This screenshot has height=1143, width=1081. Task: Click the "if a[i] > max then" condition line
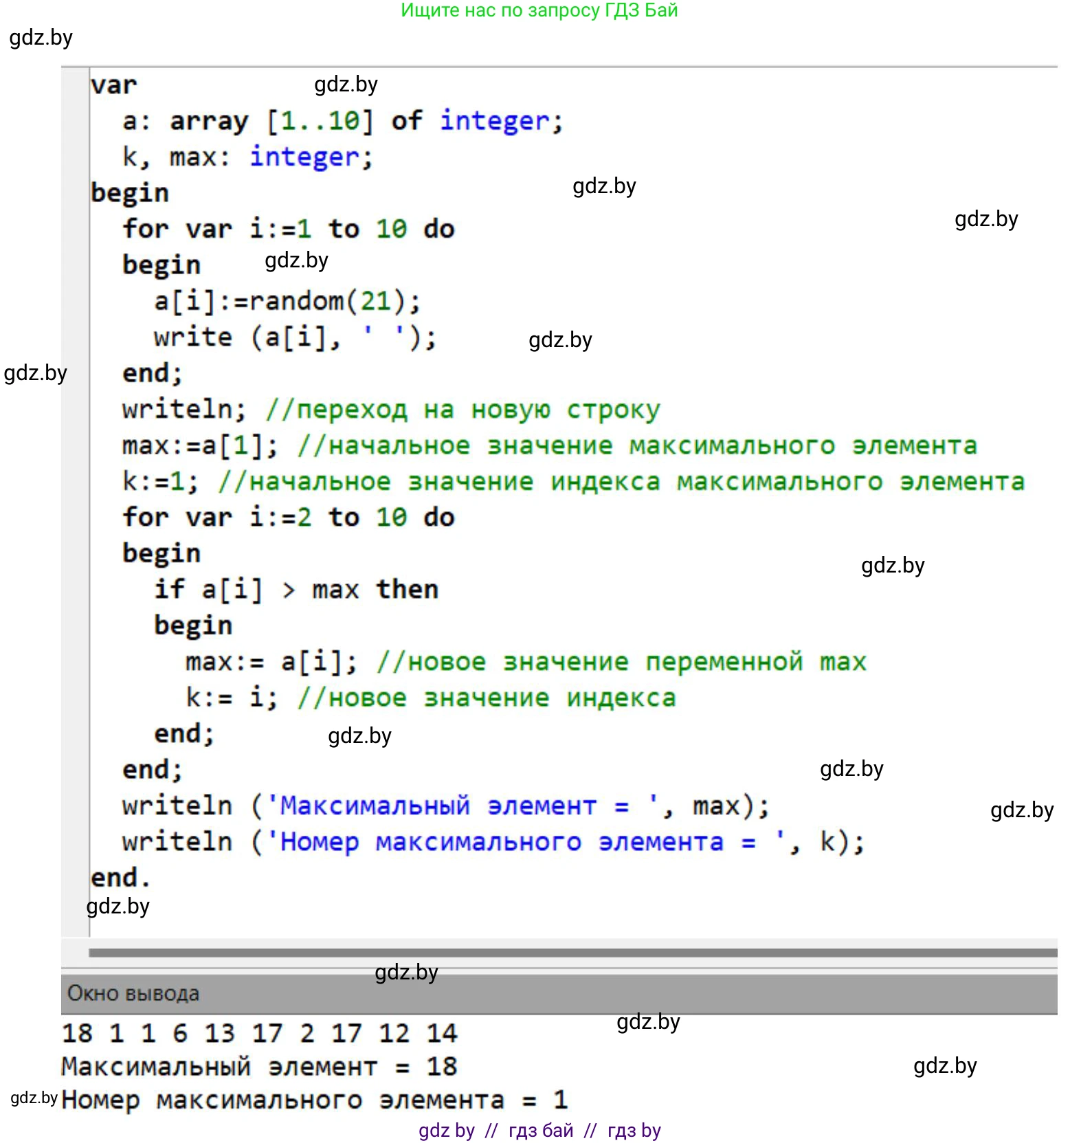296,590
